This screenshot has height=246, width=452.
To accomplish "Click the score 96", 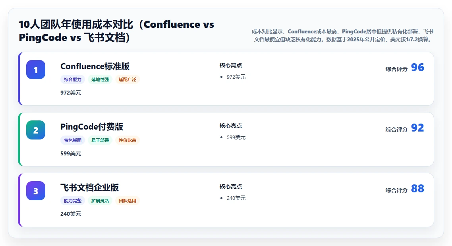I will (x=417, y=68).
